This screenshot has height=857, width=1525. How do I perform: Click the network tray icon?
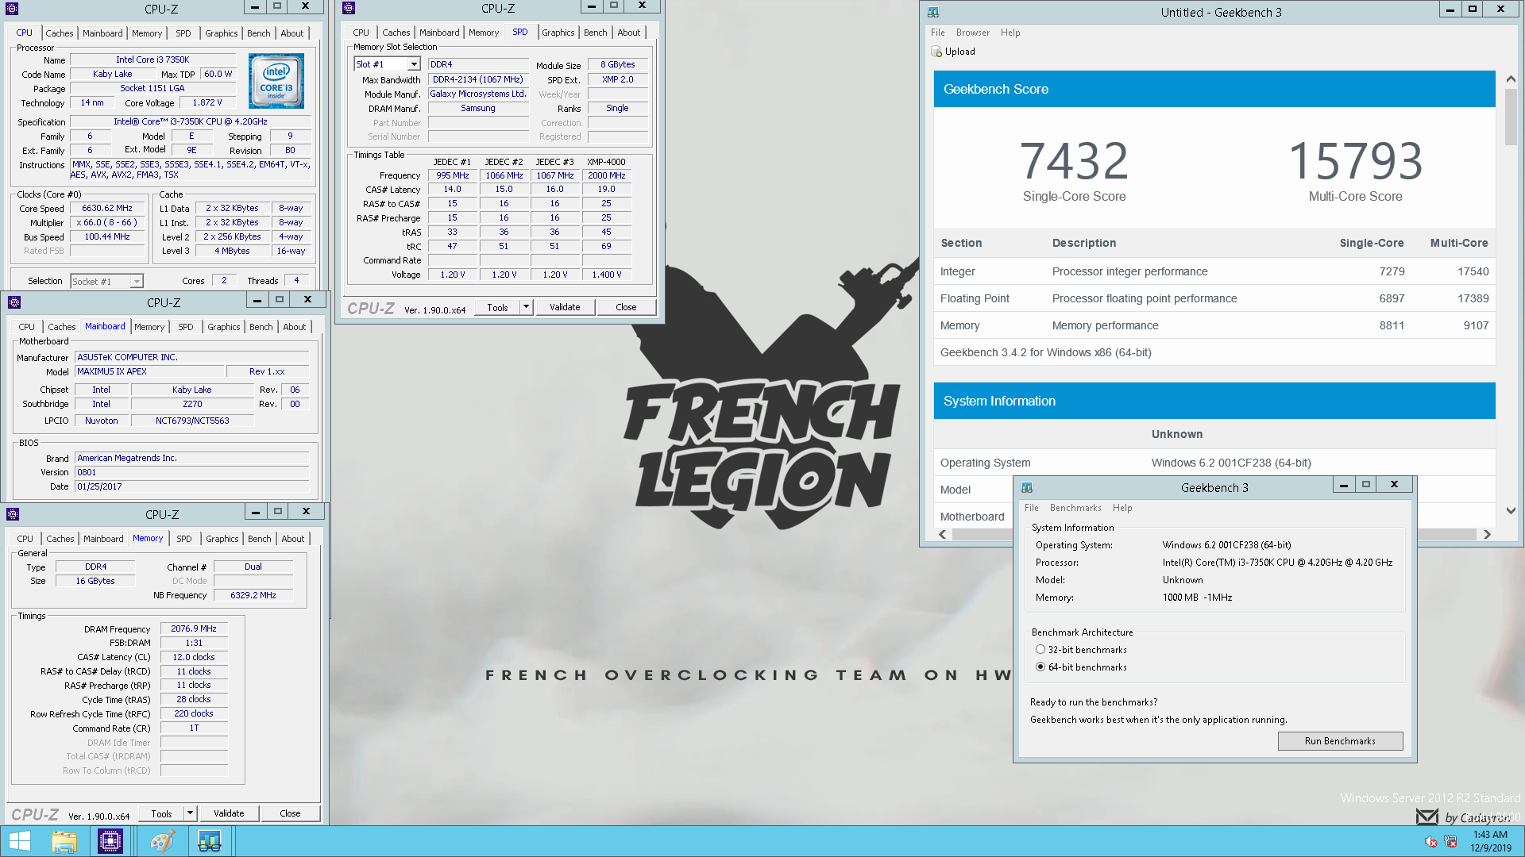point(1450,841)
